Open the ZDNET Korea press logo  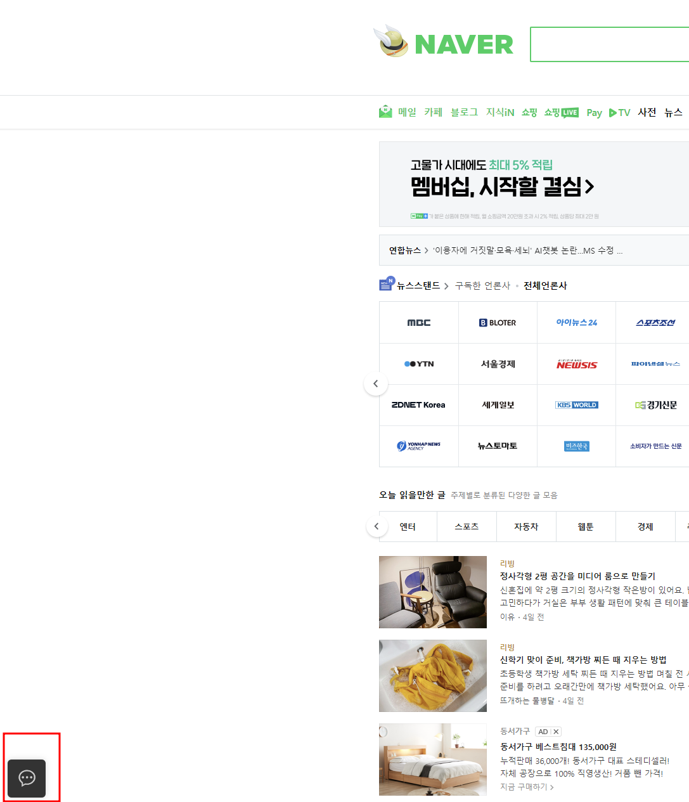coord(419,405)
